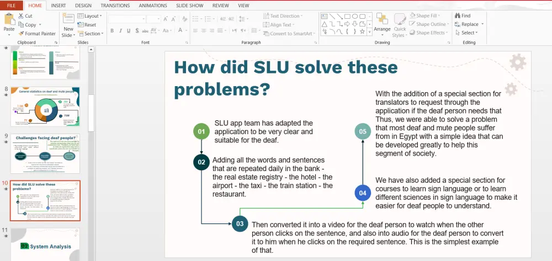The width and height of the screenshot is (552, 261).
Task: Toggle Align Left paragraph
Action: pos(195,30)
